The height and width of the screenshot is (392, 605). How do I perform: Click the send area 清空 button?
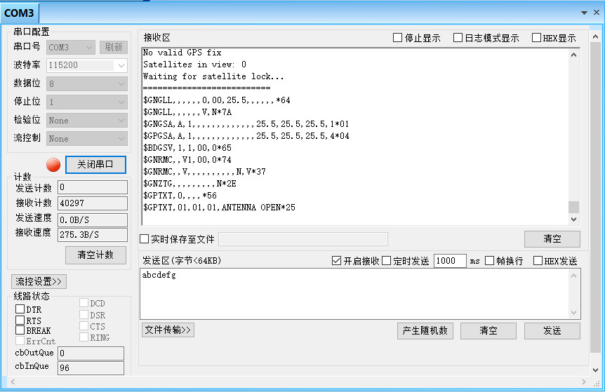(x=488, y=331)
